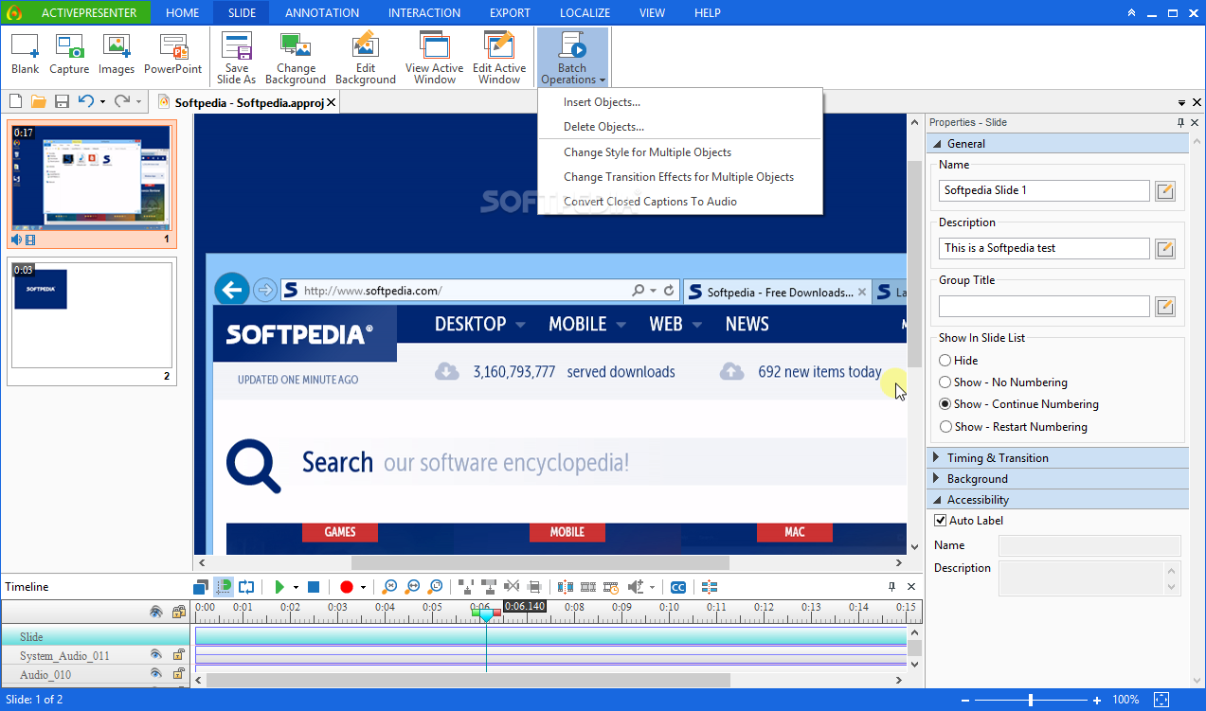
Task: Click the audio volume adjust icon
Action: click(x=637, y=587)
